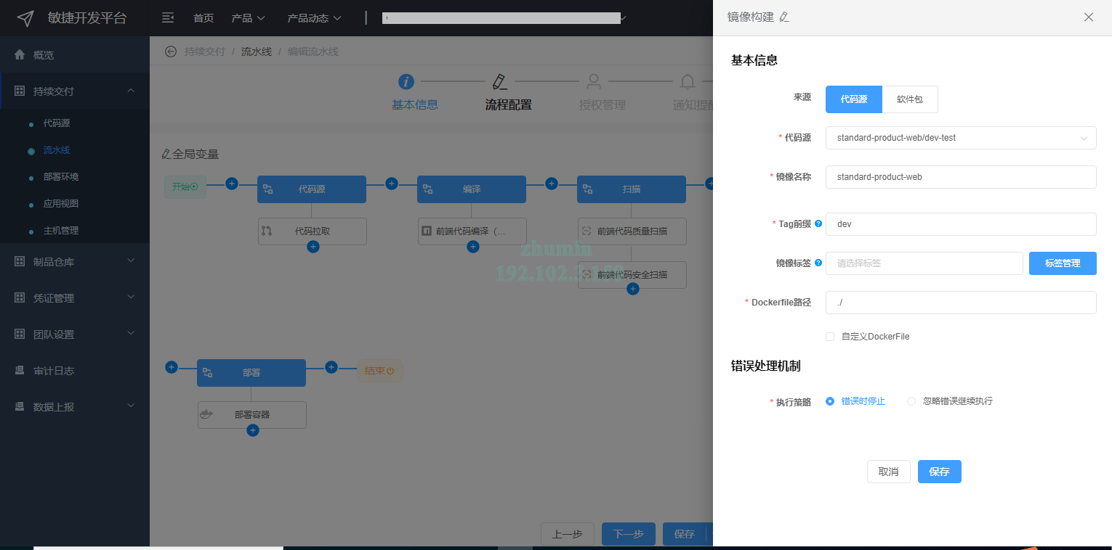Open 首页 in the top navigation
The width and height of the screenshot is (1112, 550).
tap(204, 18)
